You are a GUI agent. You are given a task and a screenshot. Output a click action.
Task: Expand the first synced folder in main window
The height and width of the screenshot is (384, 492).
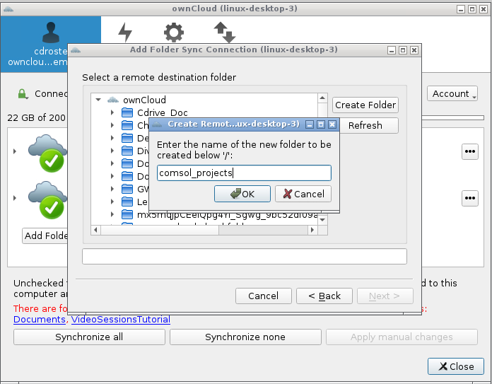tap(14, 151)
